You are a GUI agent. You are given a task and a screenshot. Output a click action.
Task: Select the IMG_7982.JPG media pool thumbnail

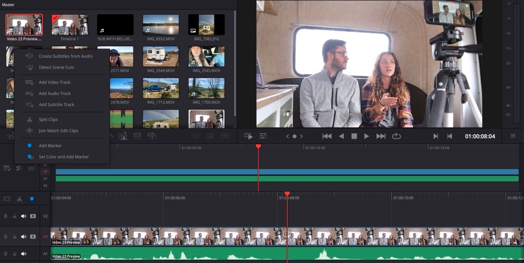click(x=206, y=25)
